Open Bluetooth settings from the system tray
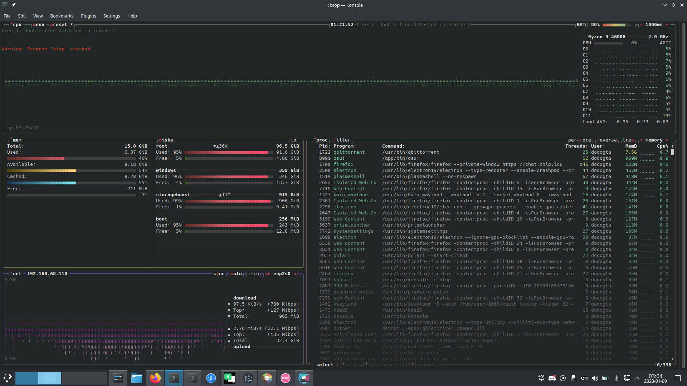The image size is (687, 386). tap(616, 378)
